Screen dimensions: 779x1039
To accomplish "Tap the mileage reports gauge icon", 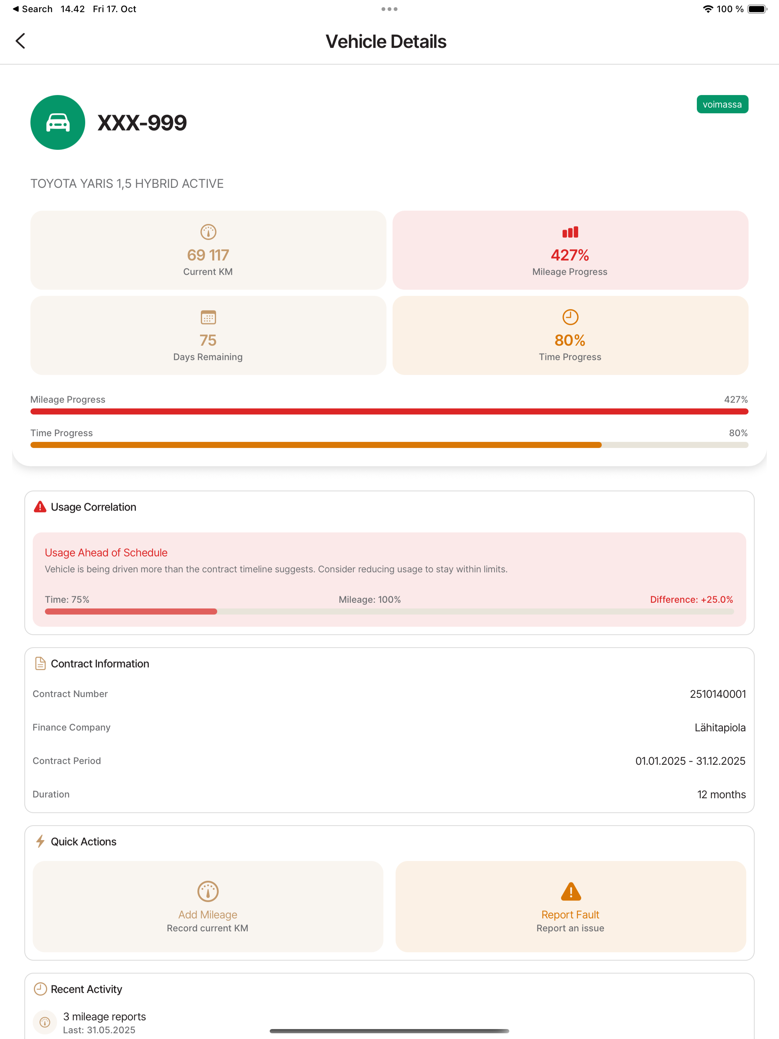I will point(45,1022).
